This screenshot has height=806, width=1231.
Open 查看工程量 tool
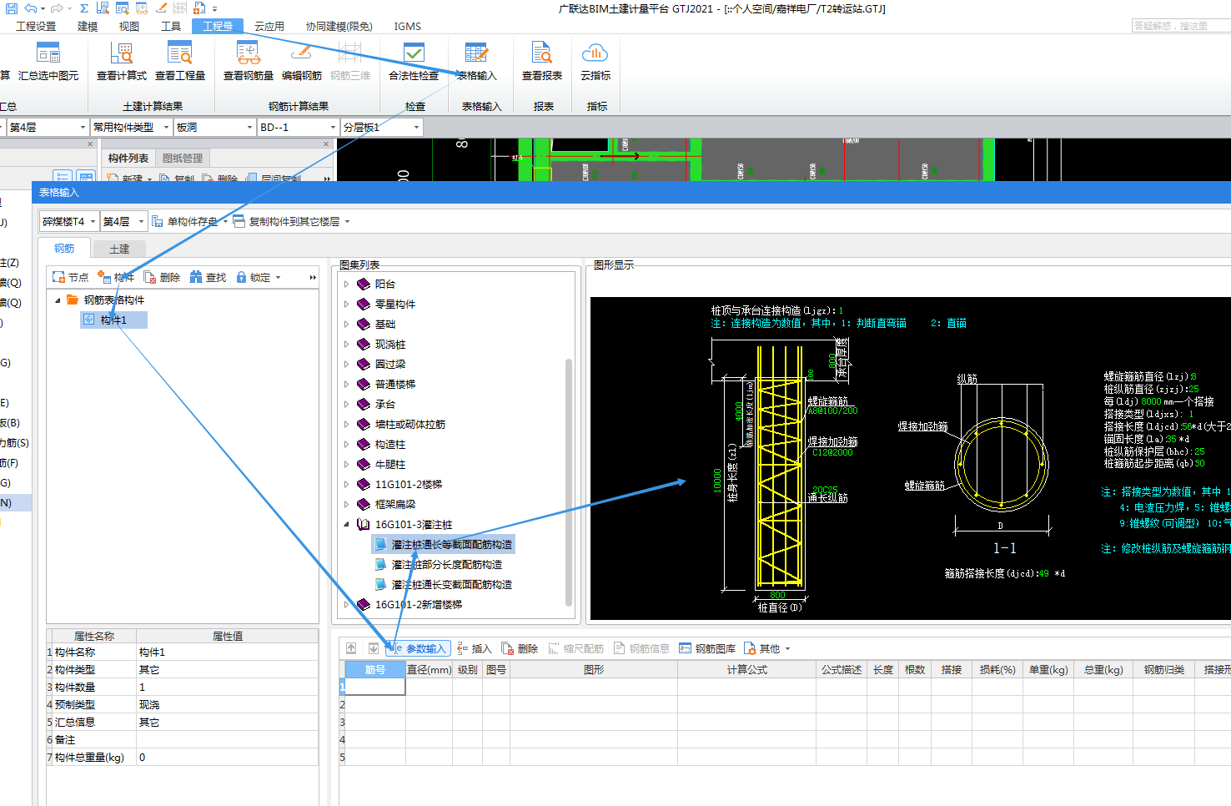click(180, 62)
